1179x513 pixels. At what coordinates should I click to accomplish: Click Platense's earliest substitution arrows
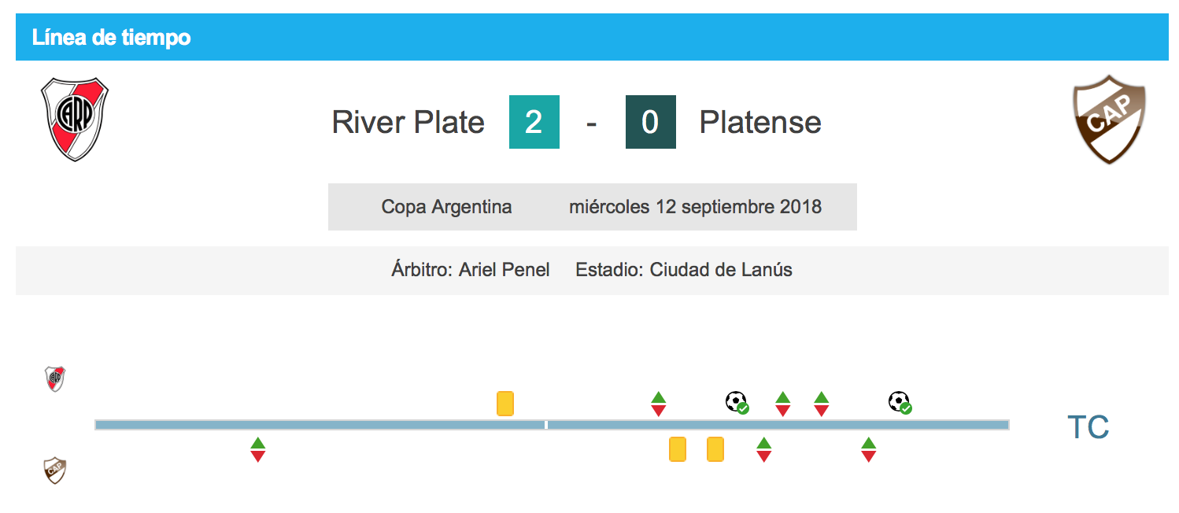click(258, 449)
